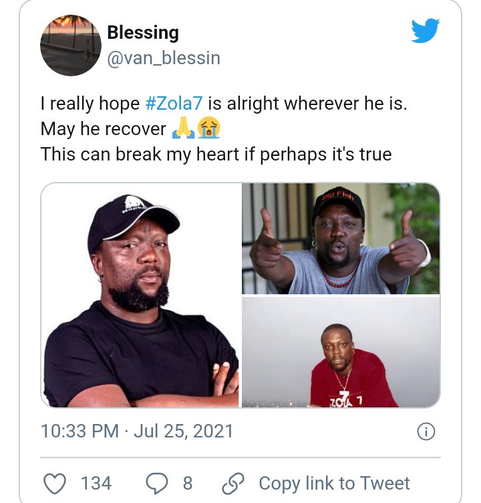
Task: Click the praying hands emoji
Action: (x=183, y=128)
